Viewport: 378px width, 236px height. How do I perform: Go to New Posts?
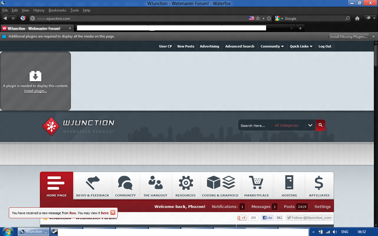pyautogui.click(x=186, y=46)
